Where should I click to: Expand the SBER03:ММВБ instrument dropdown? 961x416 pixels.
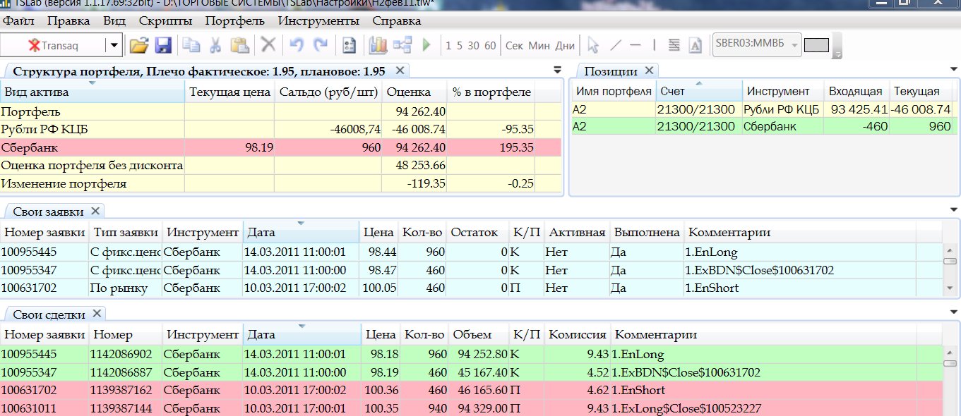click(794, 46)
